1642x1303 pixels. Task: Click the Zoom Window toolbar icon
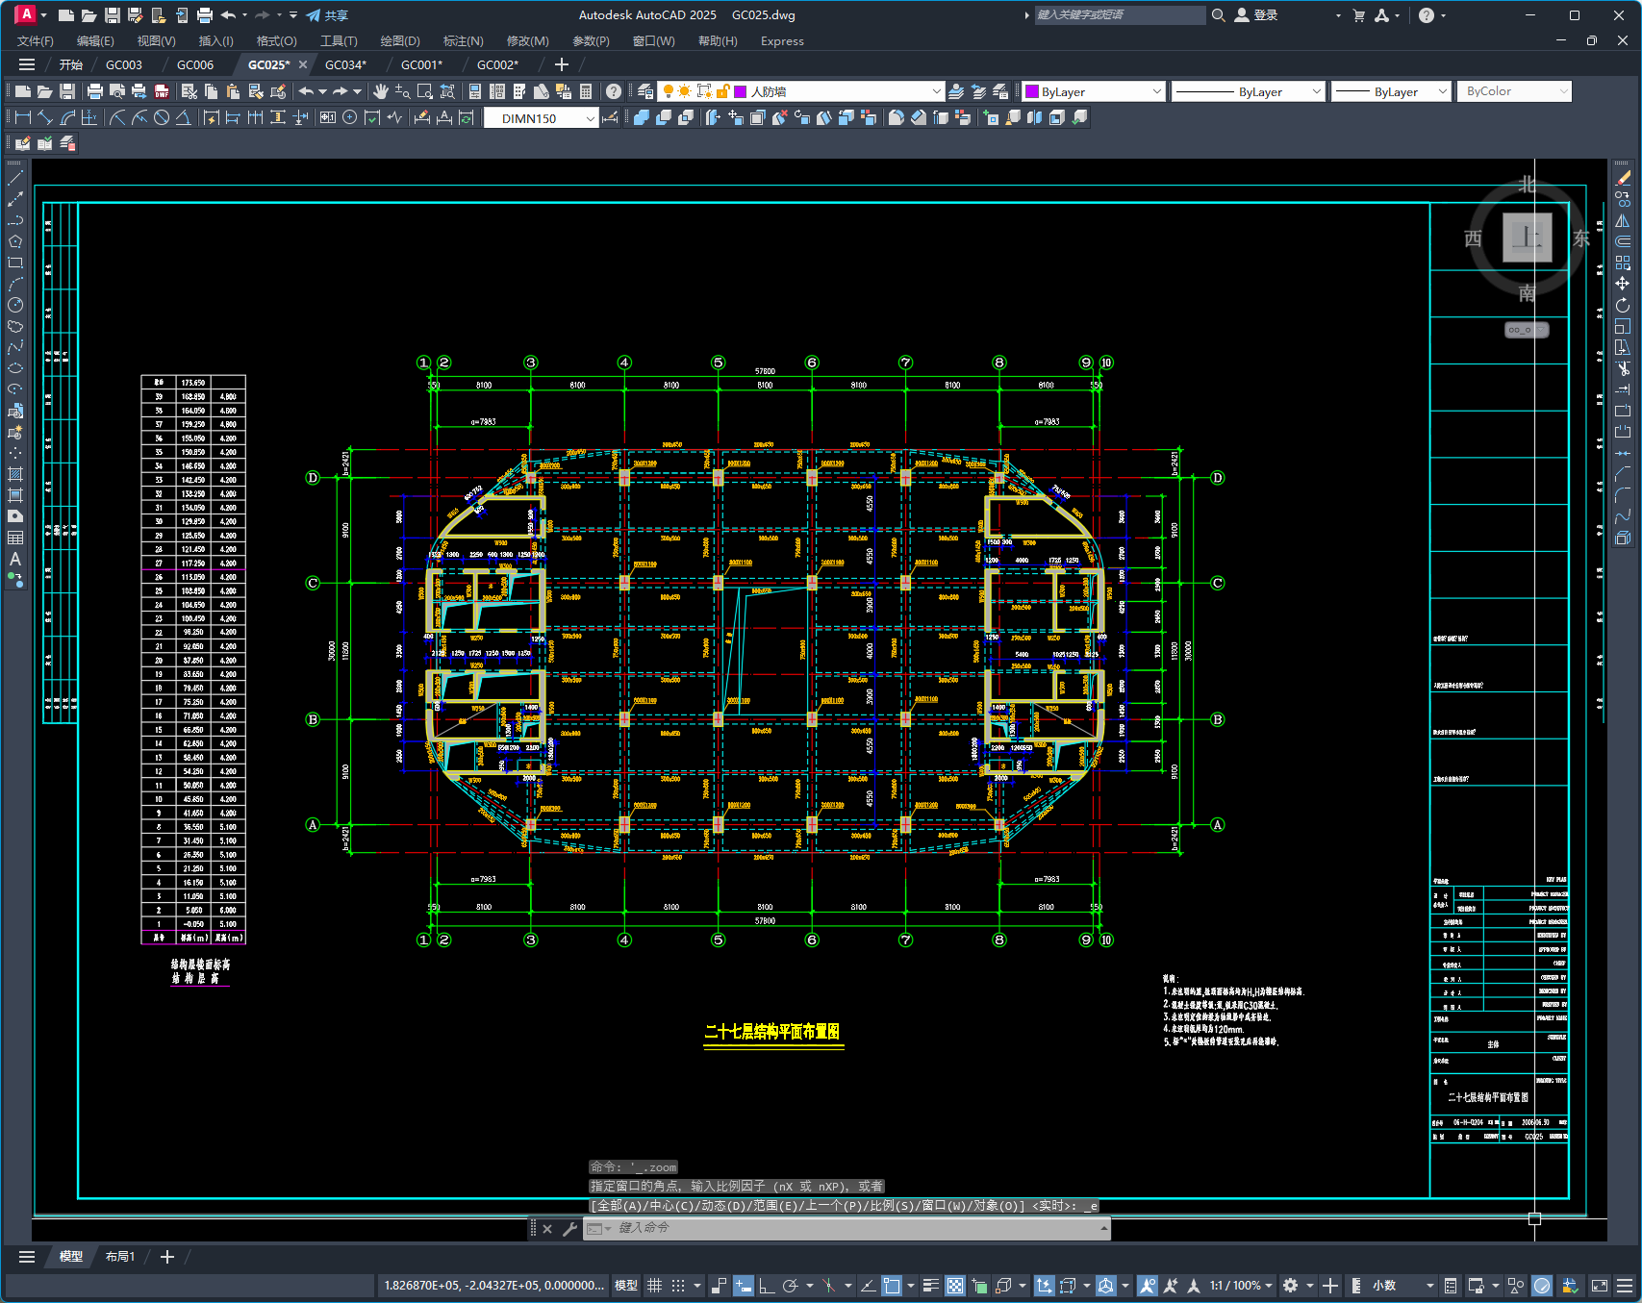click(425, 91)
